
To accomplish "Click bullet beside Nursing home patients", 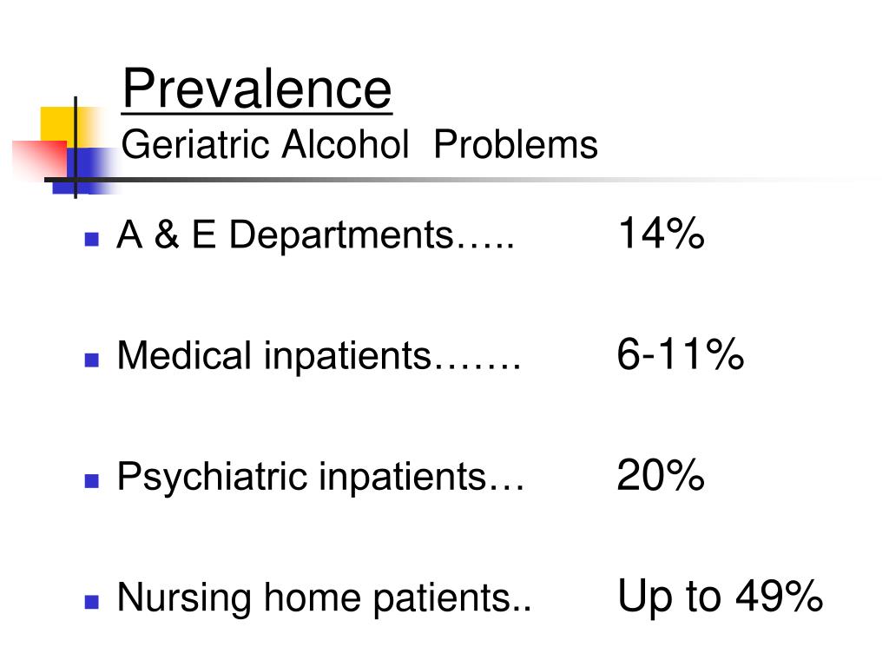I will coord(91,602).
